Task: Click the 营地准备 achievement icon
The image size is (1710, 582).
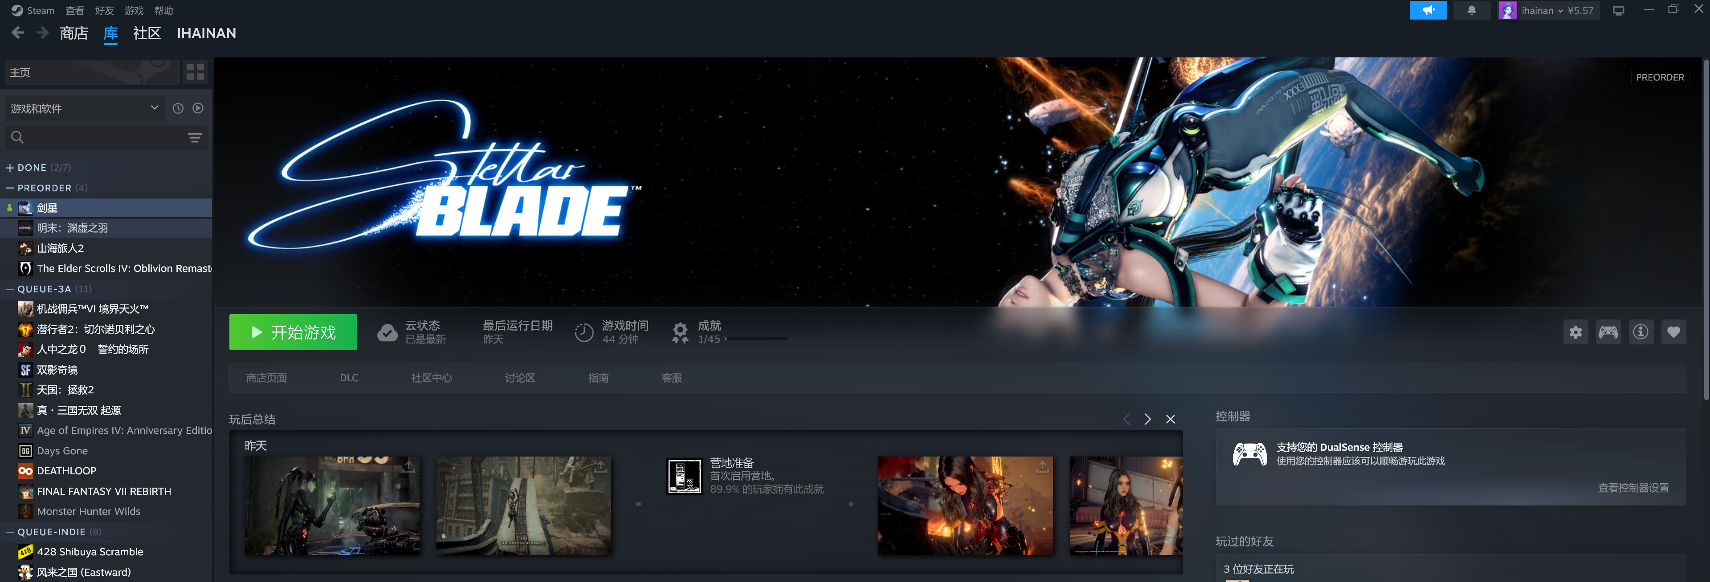Action: pyautogui.click(x=684, y=477)
